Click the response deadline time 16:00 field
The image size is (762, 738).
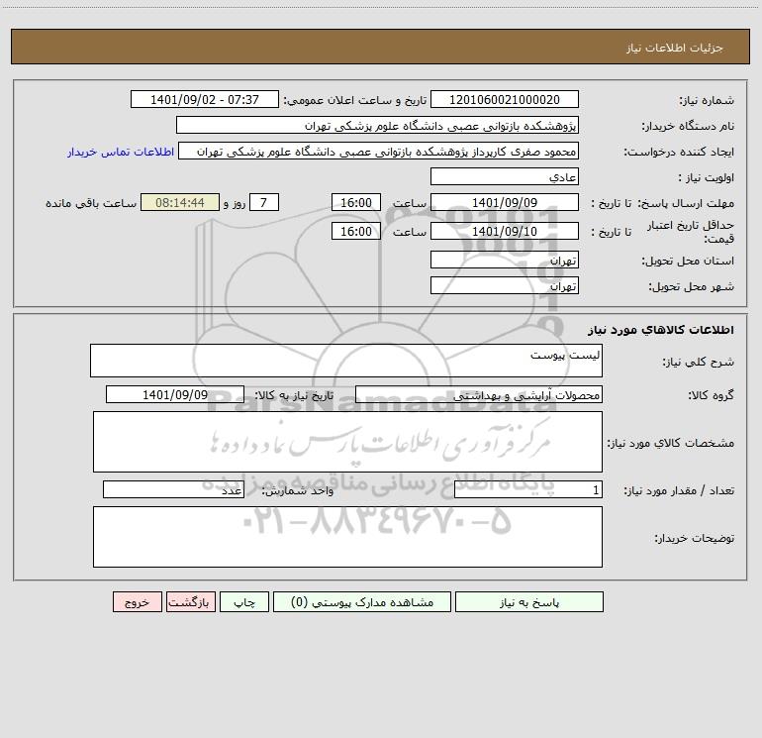[355, 202]
